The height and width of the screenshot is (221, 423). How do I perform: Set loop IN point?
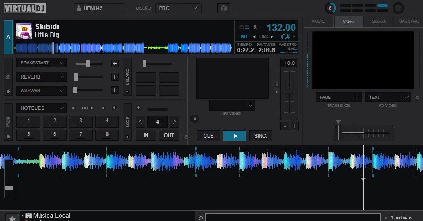(146, 135)
